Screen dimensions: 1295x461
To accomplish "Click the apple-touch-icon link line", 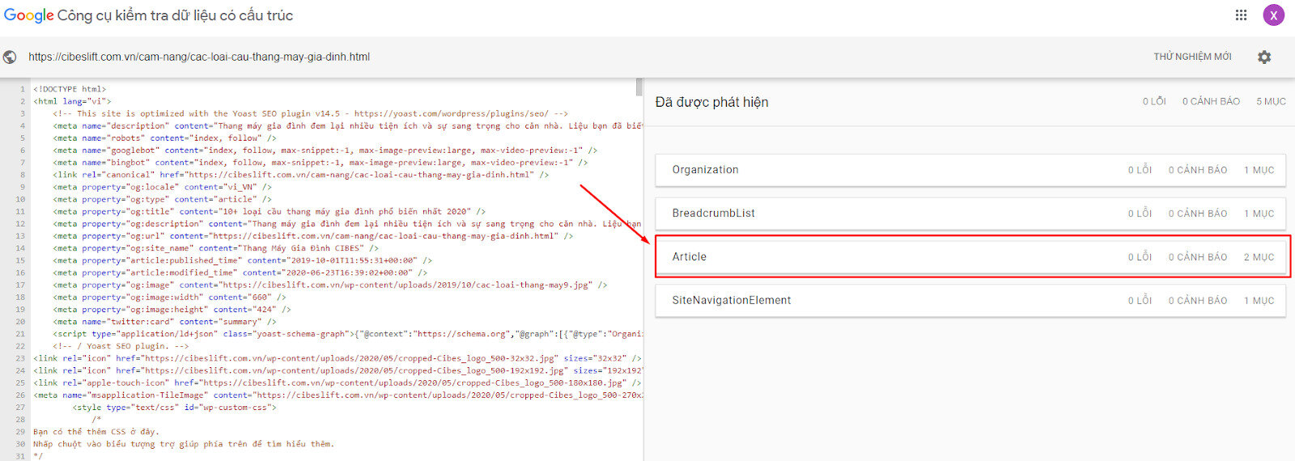I will point(338,383).
